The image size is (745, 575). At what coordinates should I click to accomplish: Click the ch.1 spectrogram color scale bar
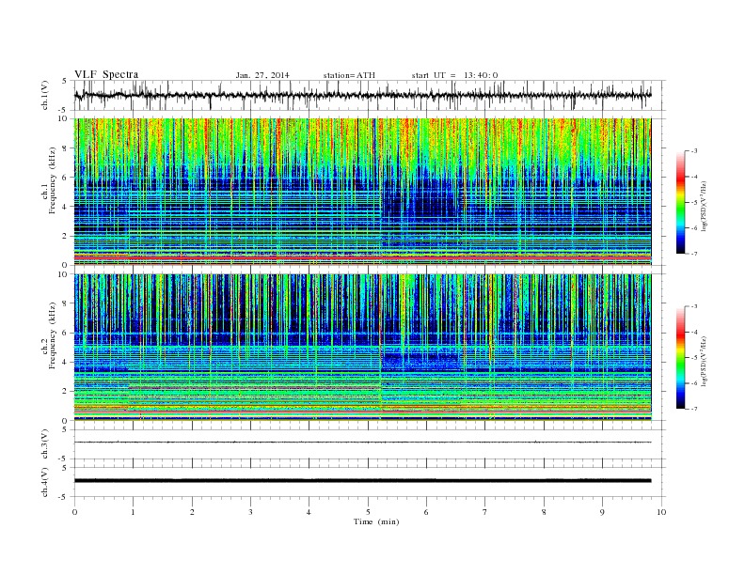pyautogui.click(x=680, y=202)
